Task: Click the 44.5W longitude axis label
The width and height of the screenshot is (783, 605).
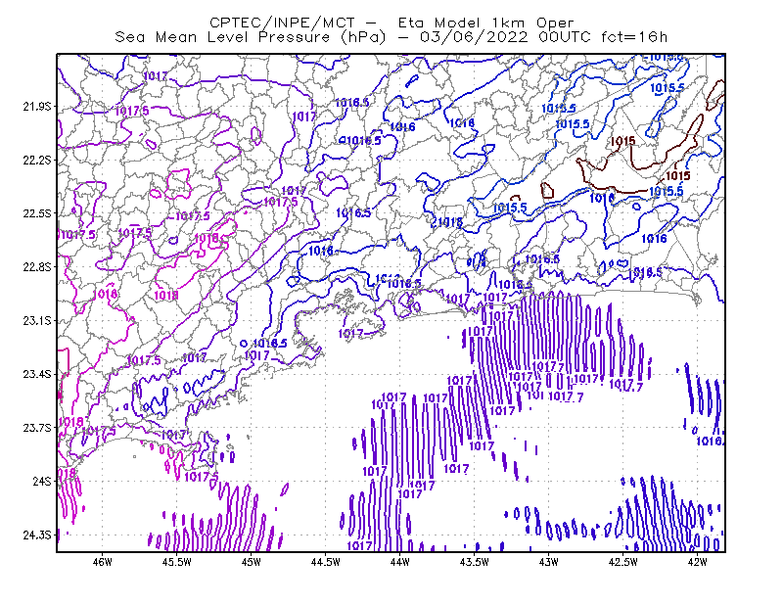Action: (326, 562)
